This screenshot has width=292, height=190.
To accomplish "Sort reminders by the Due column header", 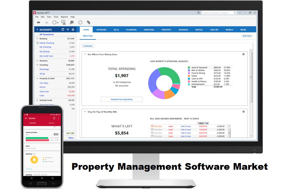I will tap(203, 123).
